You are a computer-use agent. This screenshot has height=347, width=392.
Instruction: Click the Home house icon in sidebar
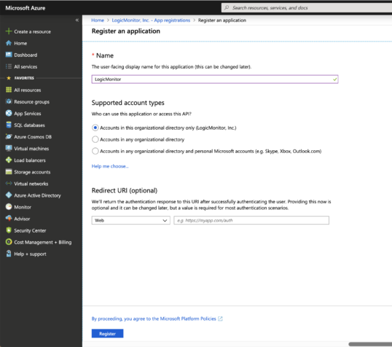click(9, 43)
